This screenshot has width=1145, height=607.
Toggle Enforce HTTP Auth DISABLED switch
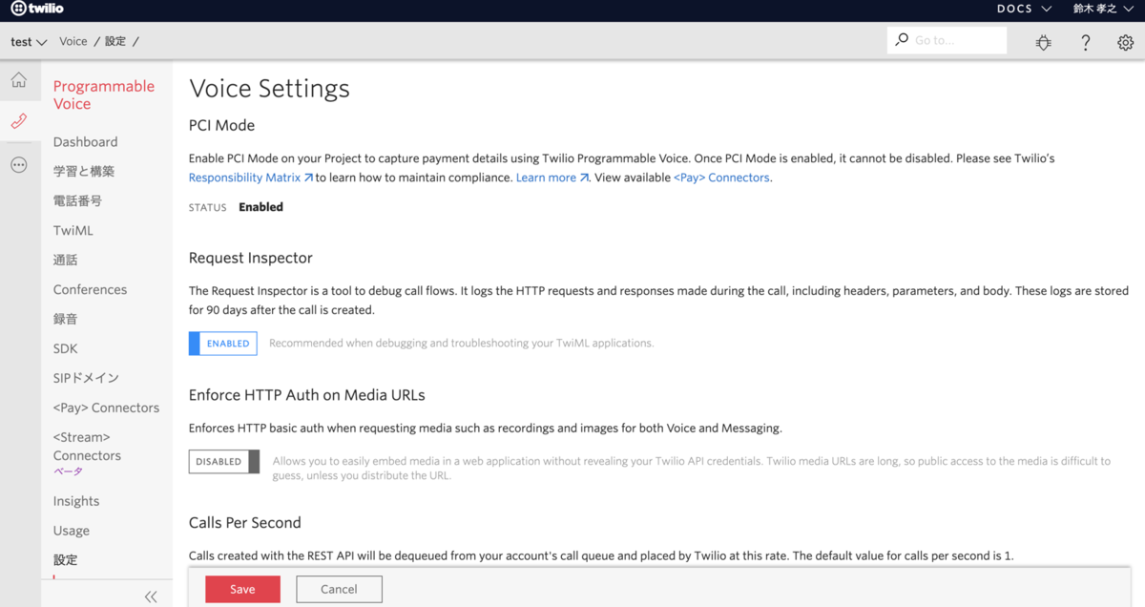coord(224,462)
